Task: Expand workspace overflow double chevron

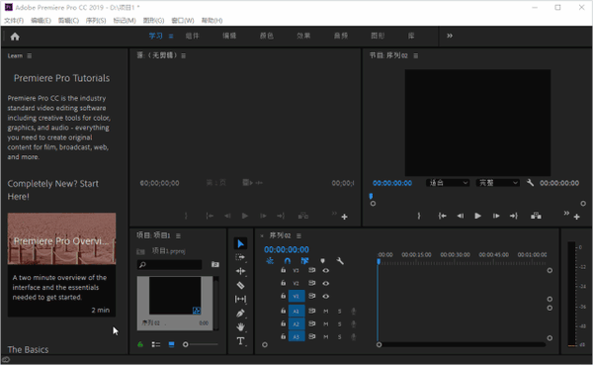Action: click(450, 36)
